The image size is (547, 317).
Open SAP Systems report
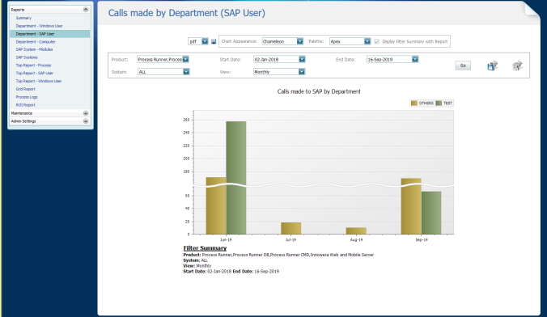click(x=27, y=57)
